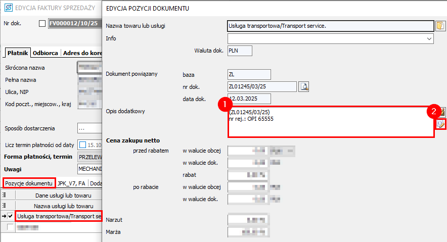Click the data dok. date field
This screenshot has width=447, height=242.
point(249,99)
